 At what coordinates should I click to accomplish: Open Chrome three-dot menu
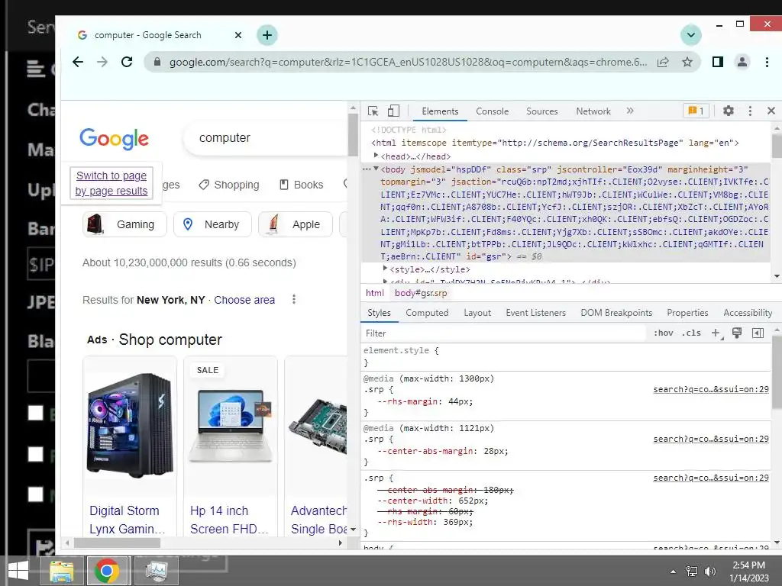[x=767, y=62]
